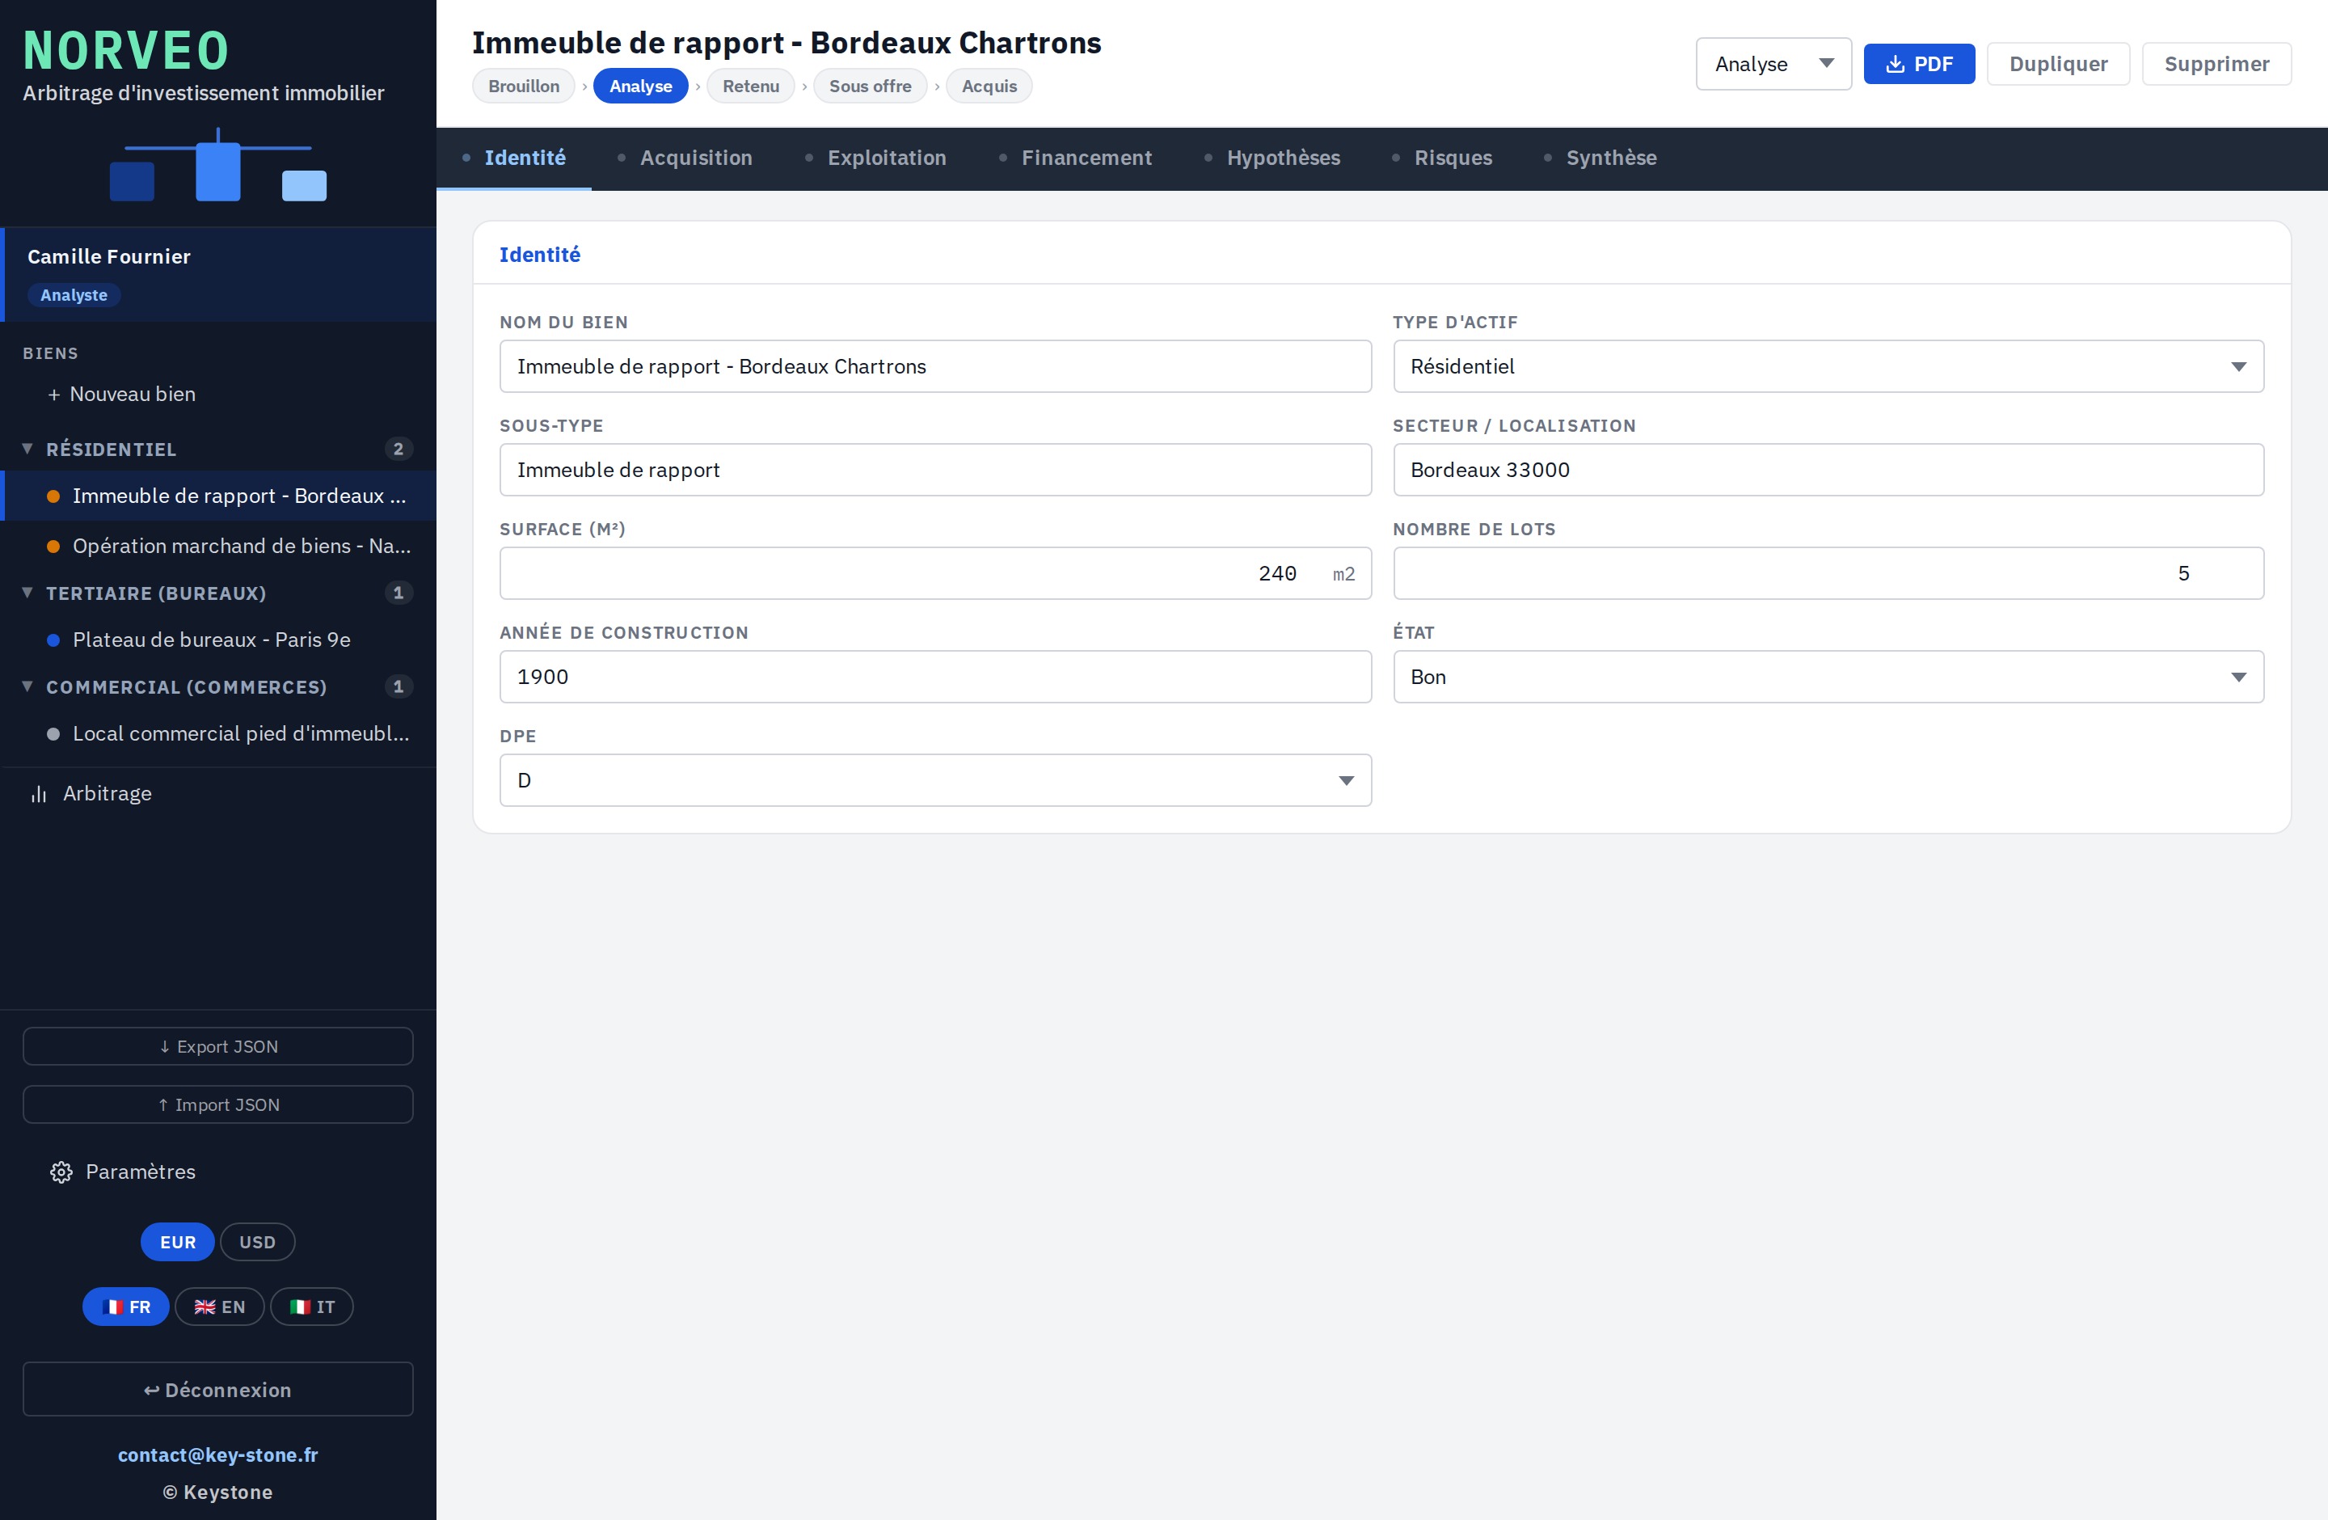Select EUR currency toggle
This screenshot has width=2328, height=1520.
pyautogui.click(x=177, y=1241)
